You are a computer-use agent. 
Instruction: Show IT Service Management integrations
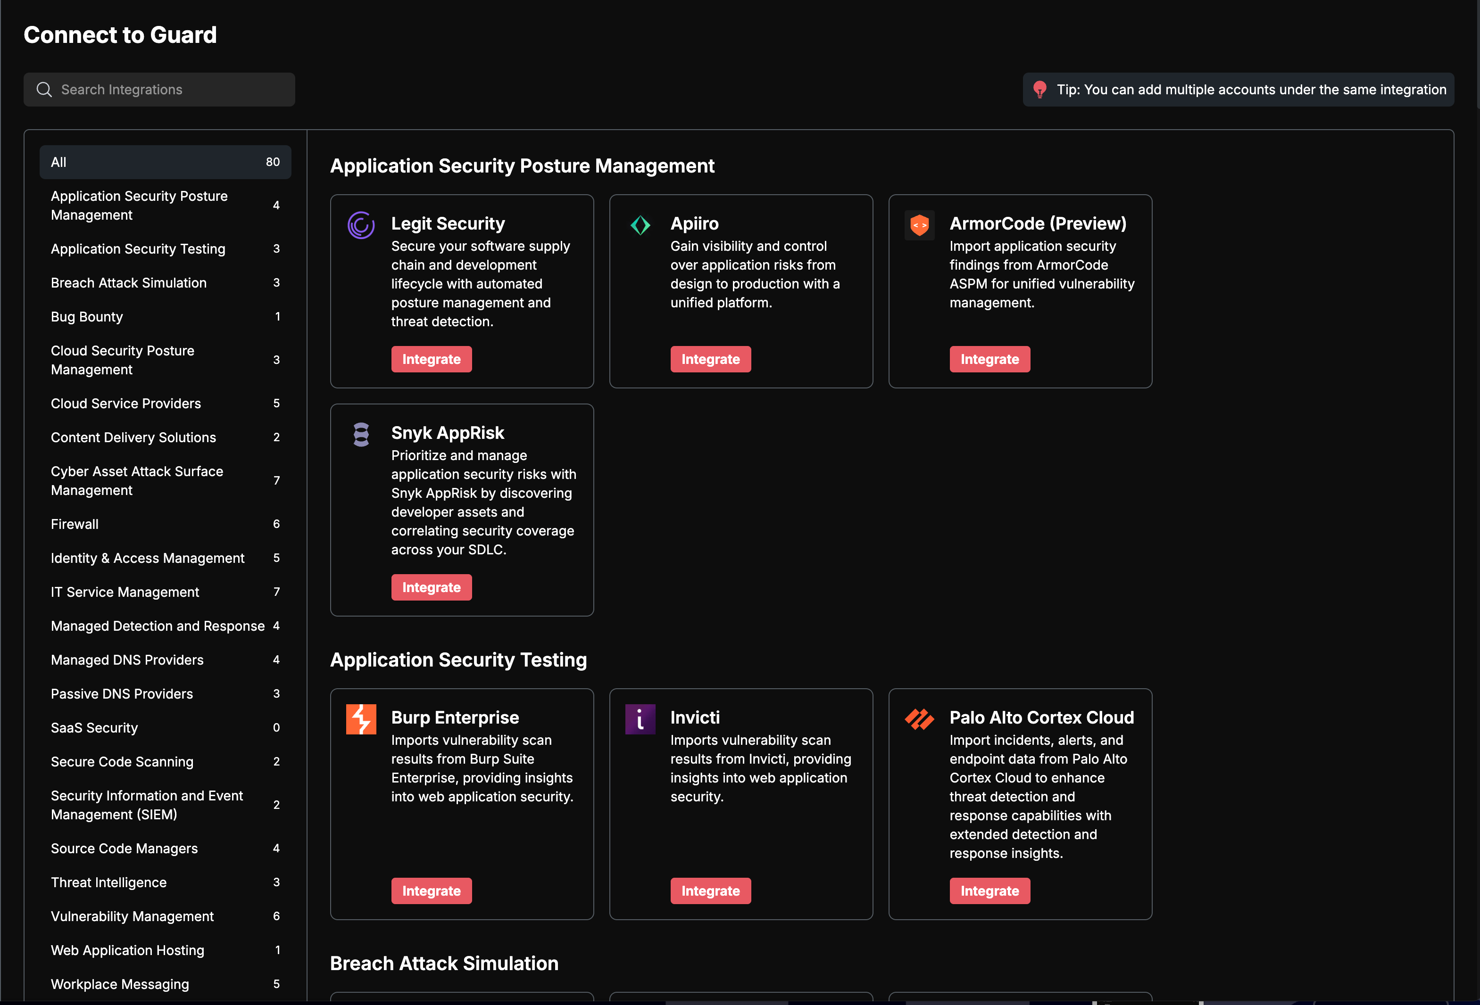pyautogui.click(x=165, y=592)
